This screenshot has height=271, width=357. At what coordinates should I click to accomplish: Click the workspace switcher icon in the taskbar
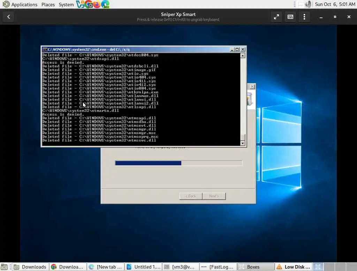(318, 267)
